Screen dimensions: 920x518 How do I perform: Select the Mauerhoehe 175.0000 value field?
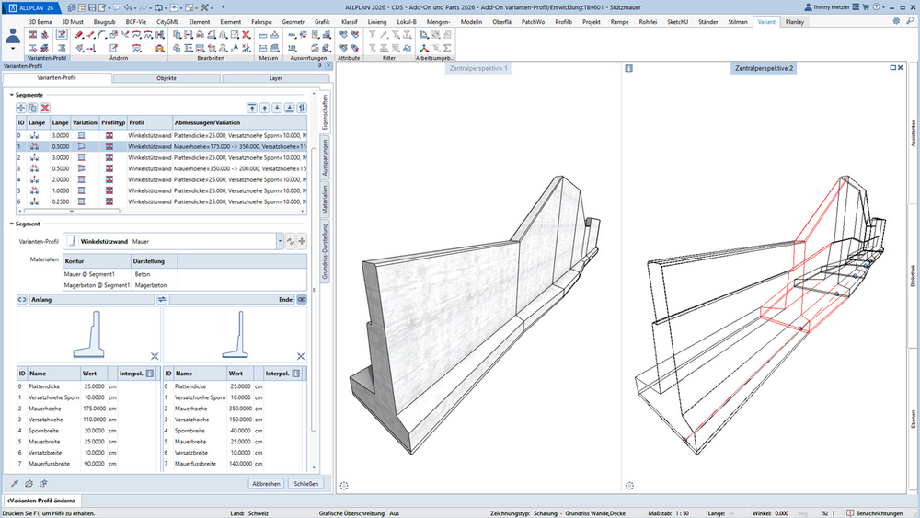[93, 409]
